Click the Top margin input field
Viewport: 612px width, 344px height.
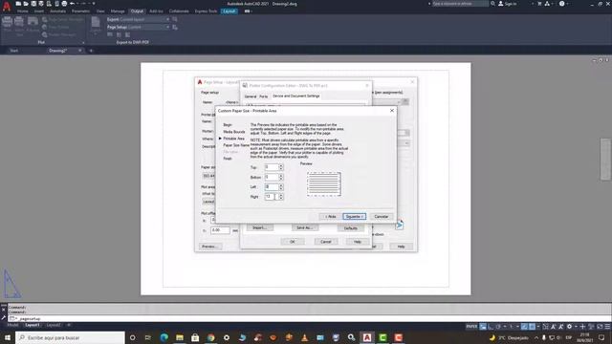[x=272, y=167]
